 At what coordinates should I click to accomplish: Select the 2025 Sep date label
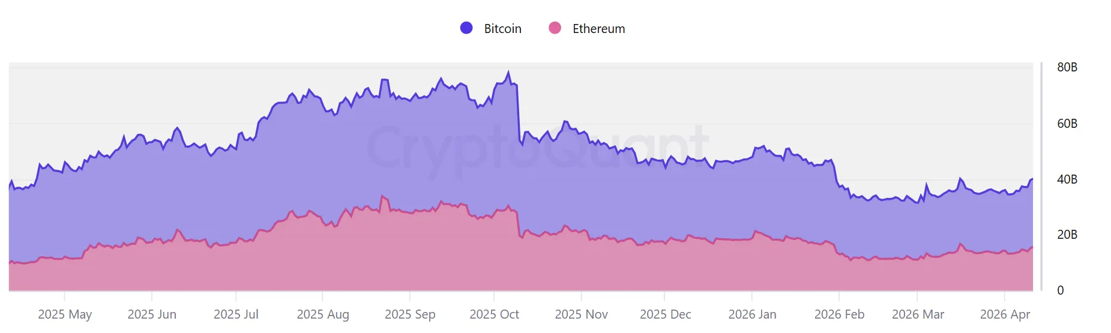(410, 314)
